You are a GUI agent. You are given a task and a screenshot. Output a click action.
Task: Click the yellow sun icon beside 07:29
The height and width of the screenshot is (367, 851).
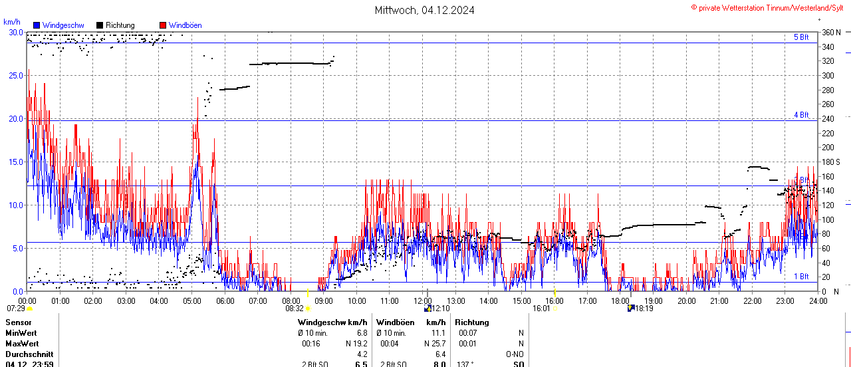29,308
